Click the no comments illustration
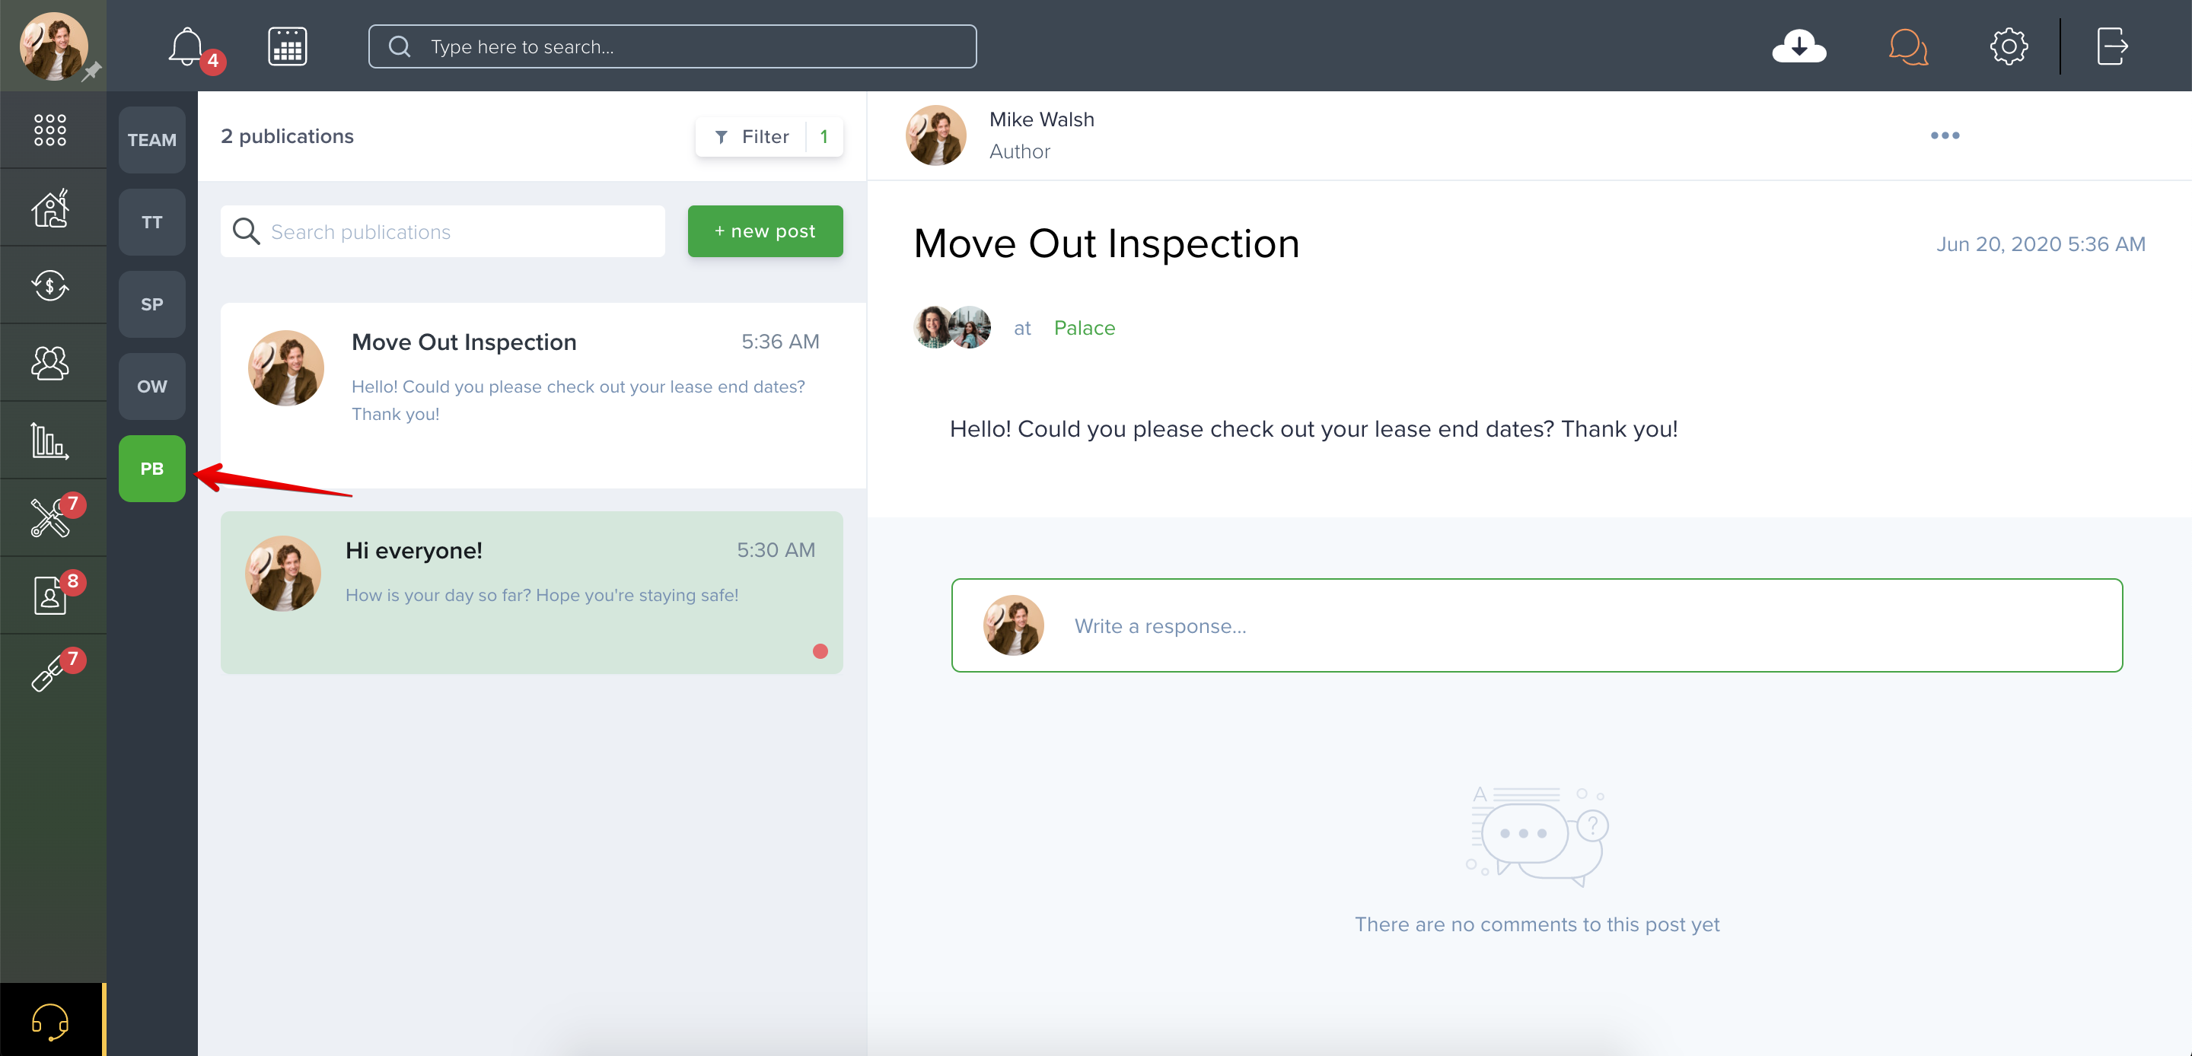Viewport: 2192px width, 1056px height. point(1537,835)
